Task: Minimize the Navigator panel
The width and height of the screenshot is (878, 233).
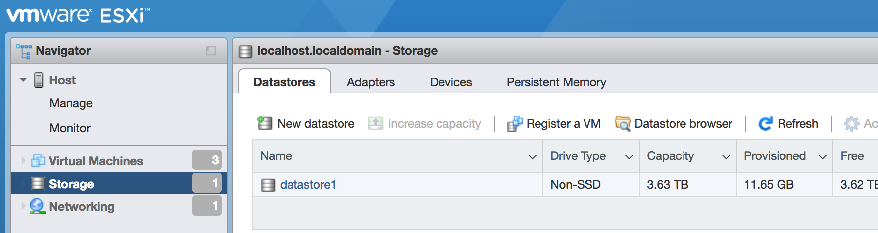Action: point(211,51)
